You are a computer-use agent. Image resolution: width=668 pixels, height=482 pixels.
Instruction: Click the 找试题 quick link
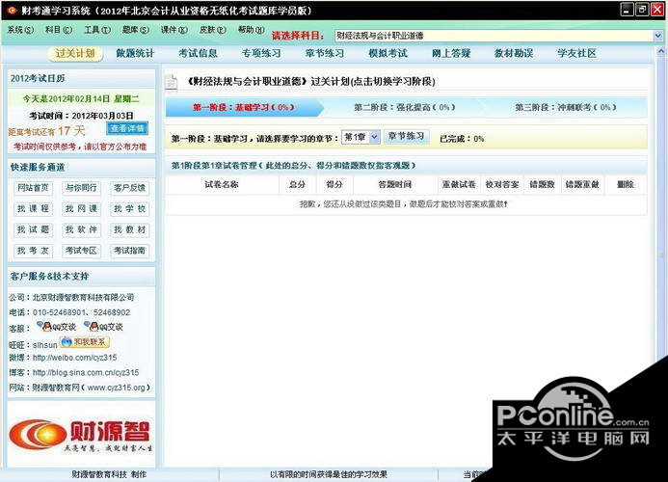click(x=33, y=229)
